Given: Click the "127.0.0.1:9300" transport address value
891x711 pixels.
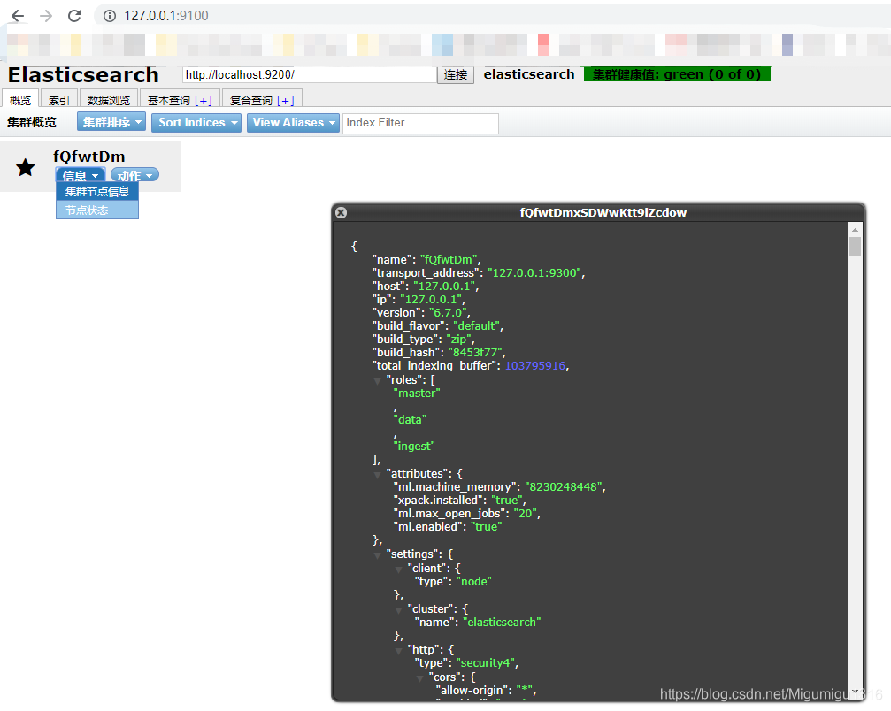Looking at the screenshot, I should [x=534, y=273].
